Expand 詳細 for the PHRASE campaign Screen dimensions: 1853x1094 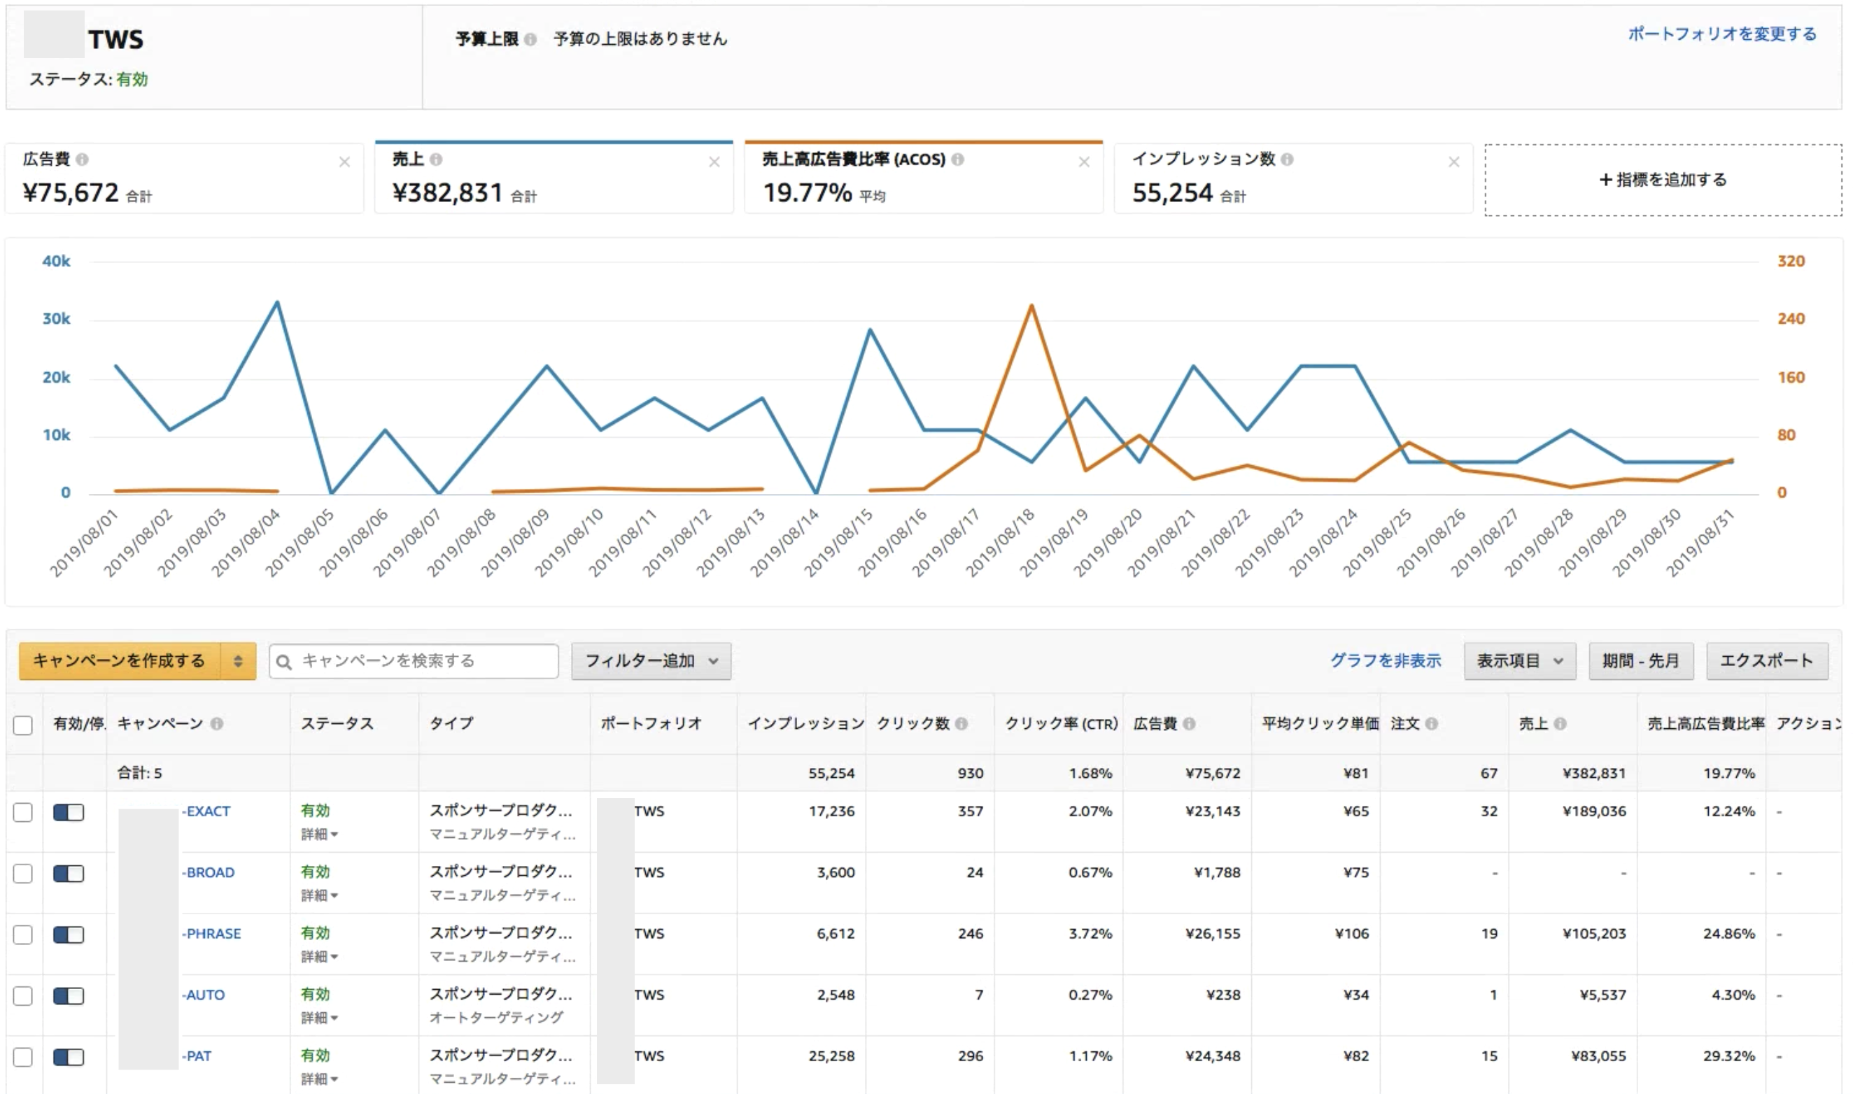pos(319,957)
